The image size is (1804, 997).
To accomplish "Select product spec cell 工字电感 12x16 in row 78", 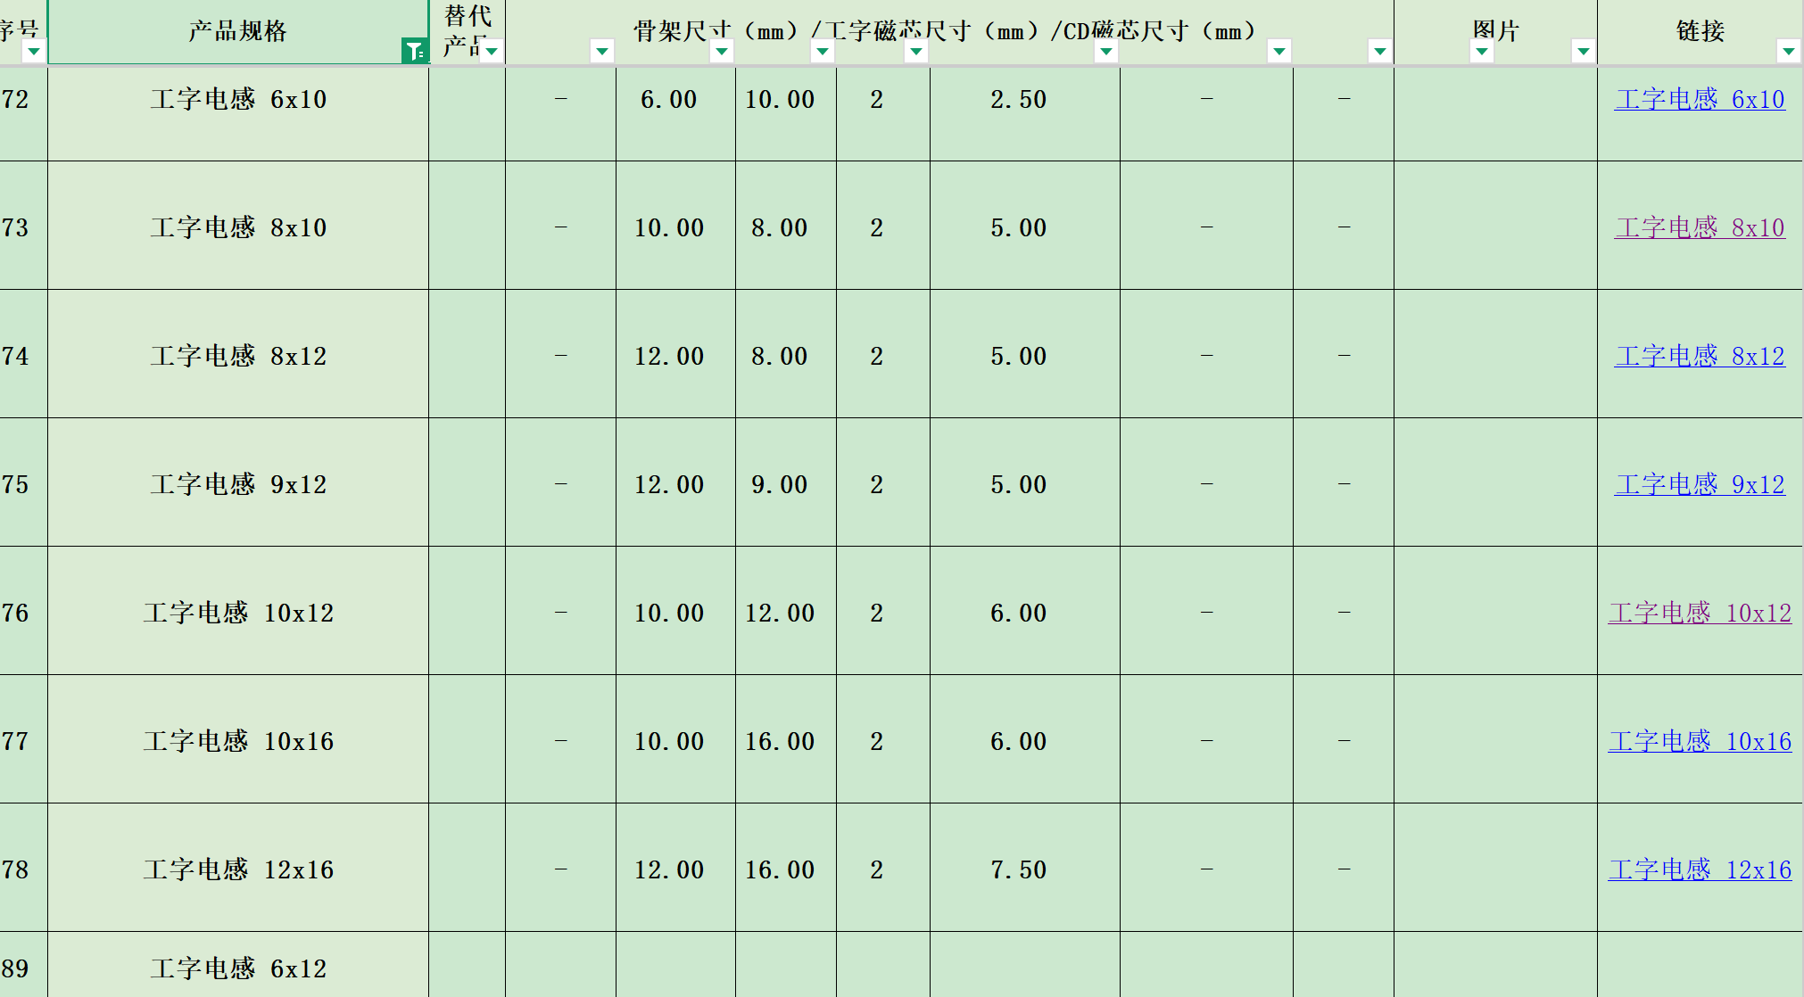I will coord(238,869).
